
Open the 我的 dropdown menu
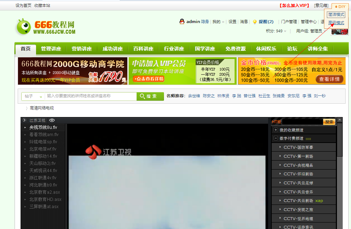tap(218, 22)
